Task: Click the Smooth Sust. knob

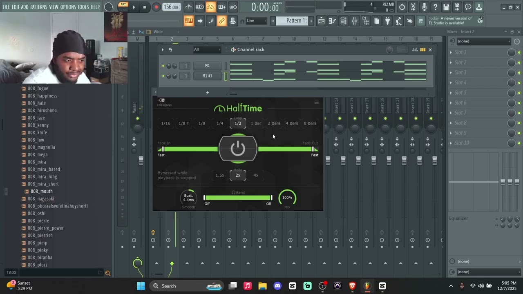Action: click(188, 198)
